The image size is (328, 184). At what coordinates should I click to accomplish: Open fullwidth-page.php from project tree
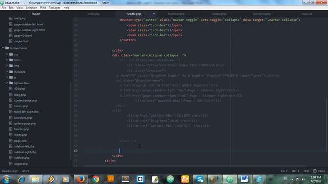(x=26, y=112)
